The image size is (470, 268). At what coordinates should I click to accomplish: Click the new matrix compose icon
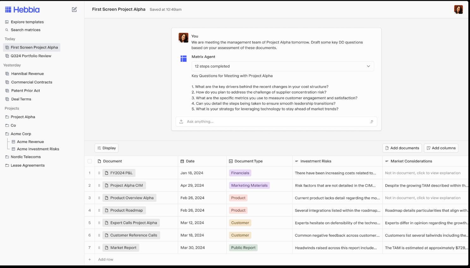click(x=74, y=9)
